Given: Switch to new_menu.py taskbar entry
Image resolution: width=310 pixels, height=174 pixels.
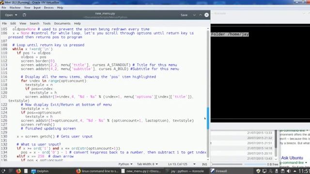Looking at the screenshot, I should click(x=141, y=171).
